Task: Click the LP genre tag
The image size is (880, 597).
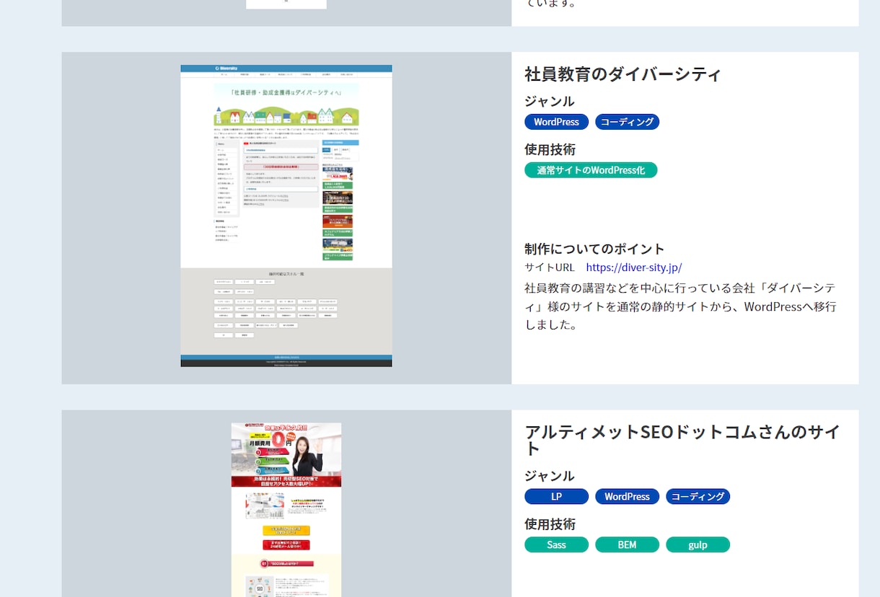Action: tap(556, 497)
